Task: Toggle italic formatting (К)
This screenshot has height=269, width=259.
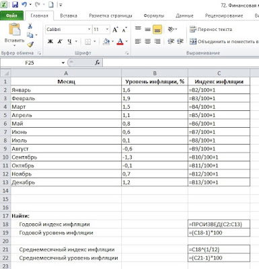Action: [60, 42]
